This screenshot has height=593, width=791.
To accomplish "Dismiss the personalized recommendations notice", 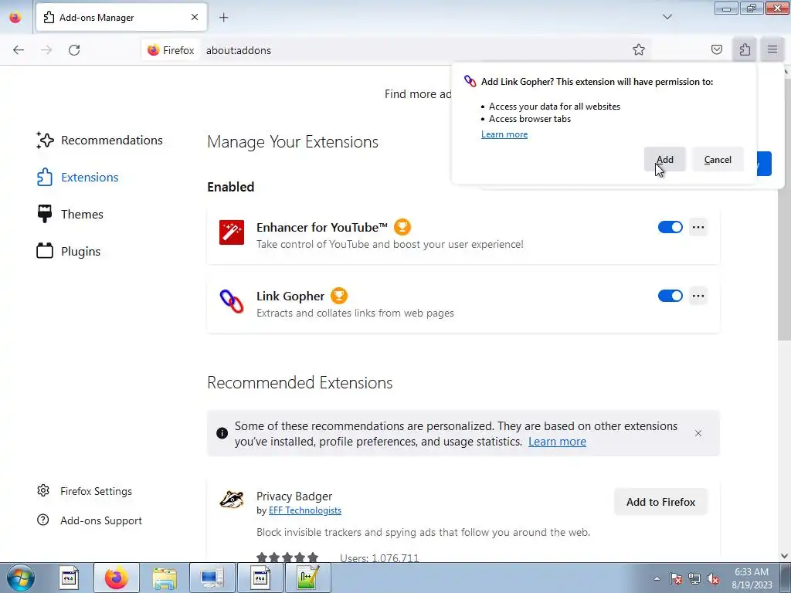I will [698, 433].
